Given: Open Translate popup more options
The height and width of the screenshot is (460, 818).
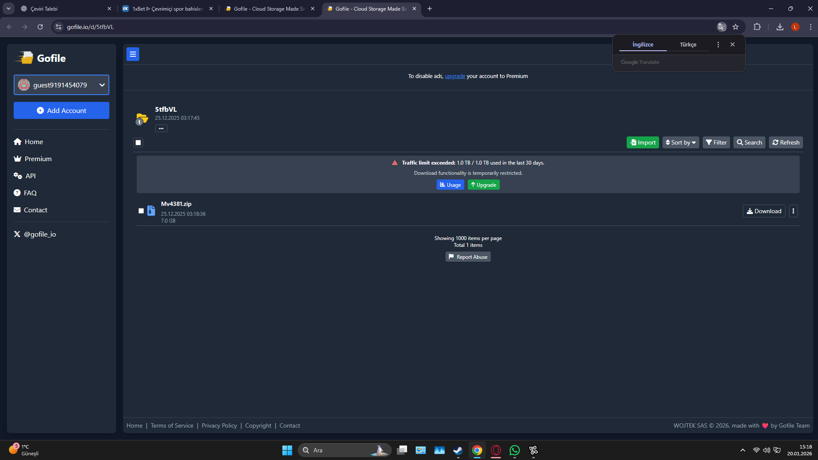Looking at the screenshot, I should point(718,44).
